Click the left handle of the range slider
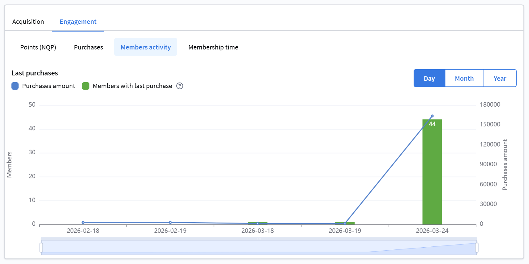The image size is (529, 264). point(41,248)
